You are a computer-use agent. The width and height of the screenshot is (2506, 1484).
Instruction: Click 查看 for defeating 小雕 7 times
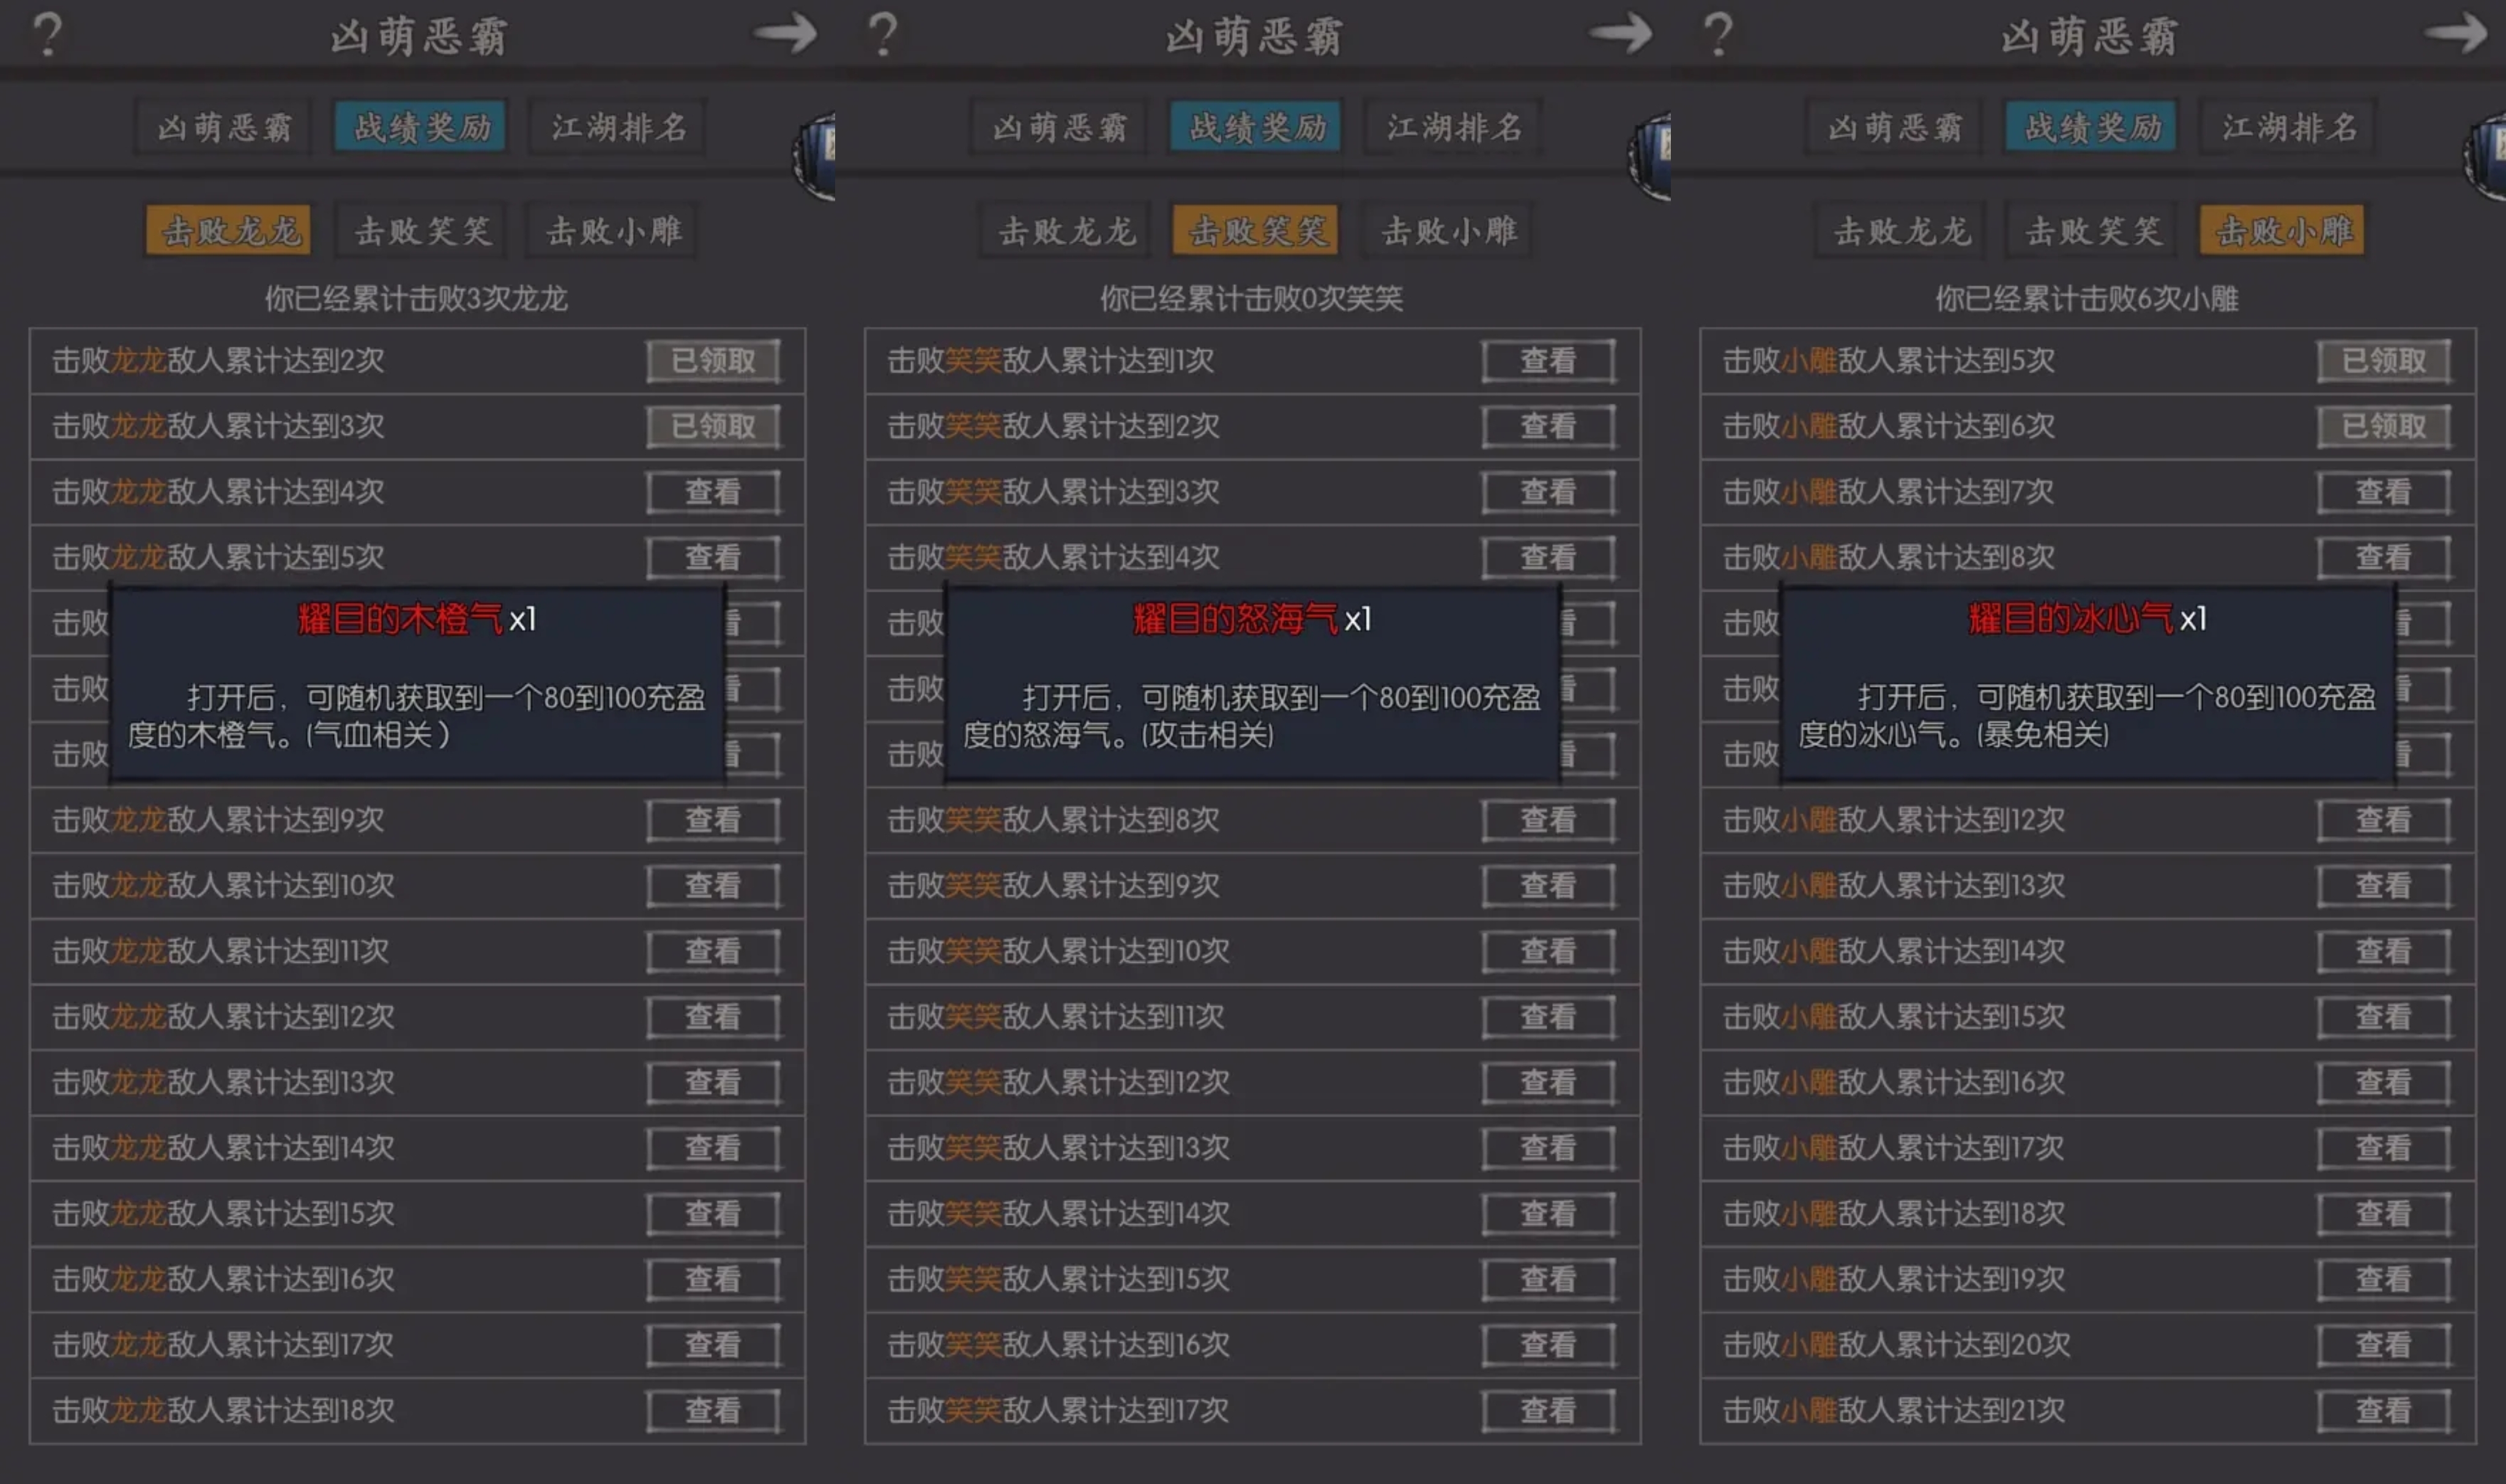[x=2383, y=491]
